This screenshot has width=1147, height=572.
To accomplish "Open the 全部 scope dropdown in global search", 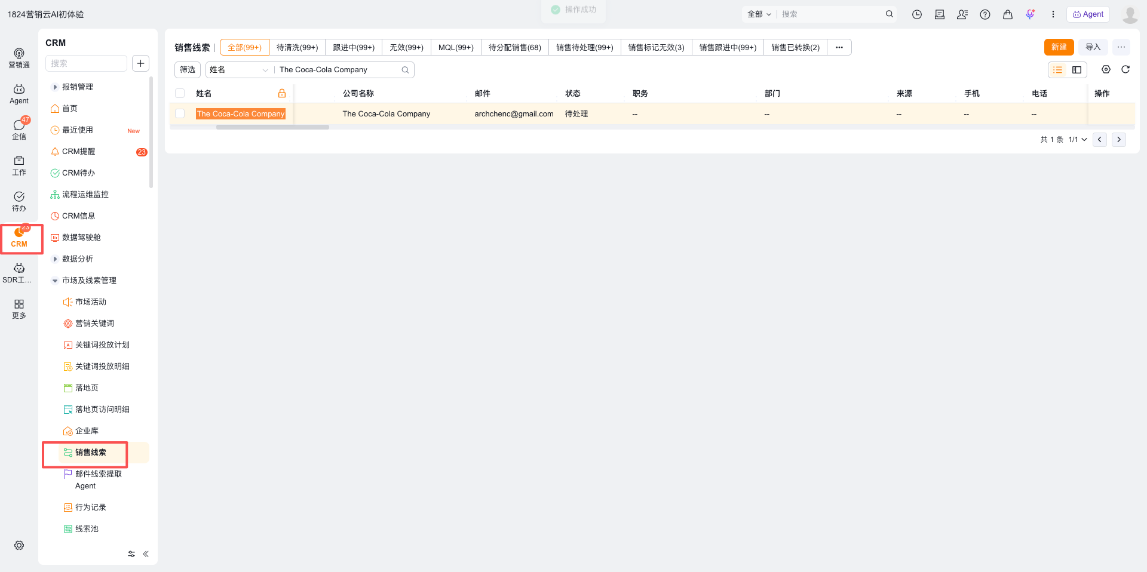I will coord(759,14).
